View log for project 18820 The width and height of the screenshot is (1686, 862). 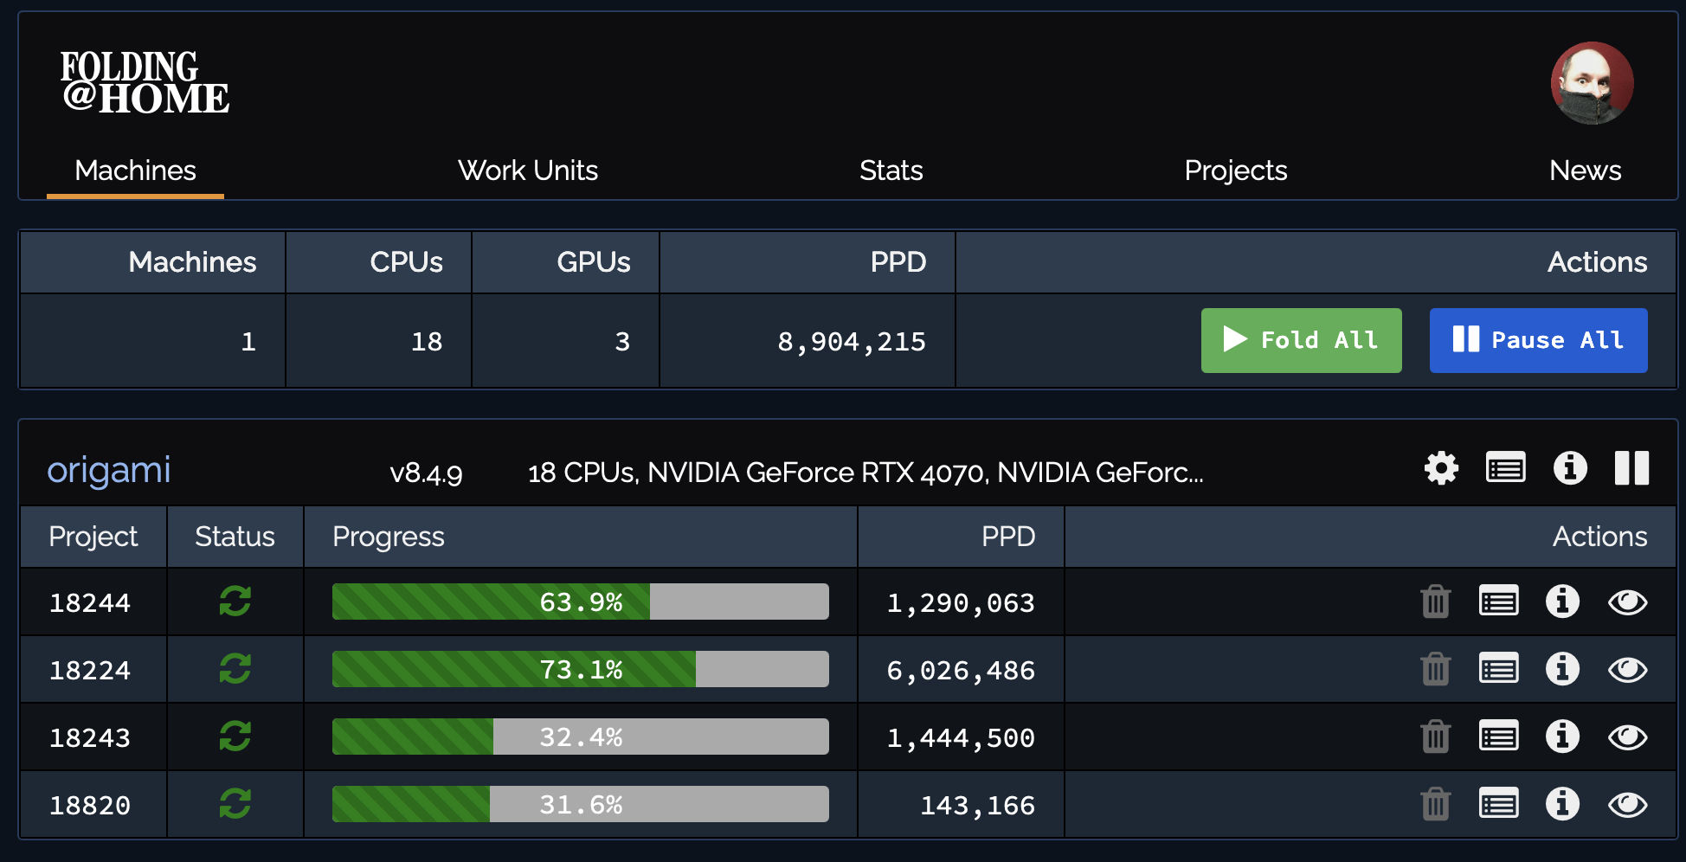point(1498,804)
